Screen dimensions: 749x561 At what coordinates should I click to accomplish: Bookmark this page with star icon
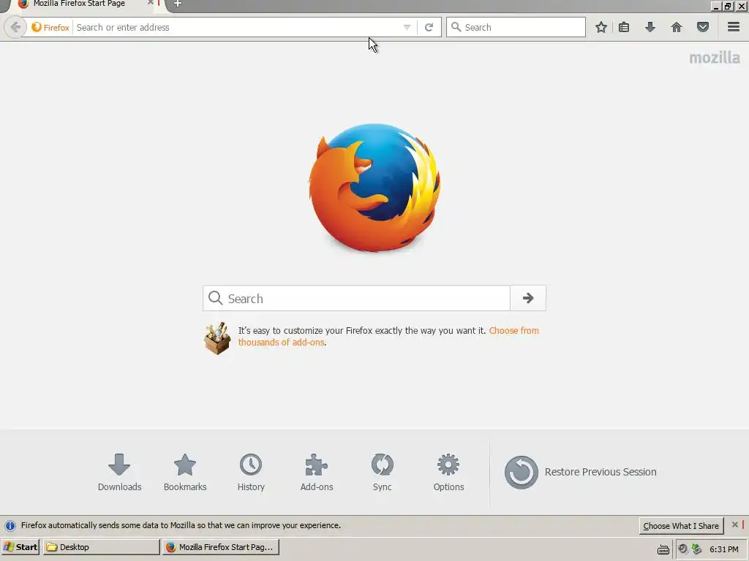click(x=601, y=27)
